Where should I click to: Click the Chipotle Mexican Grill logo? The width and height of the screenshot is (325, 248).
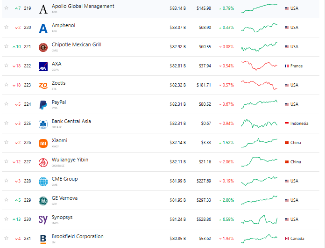43,48
